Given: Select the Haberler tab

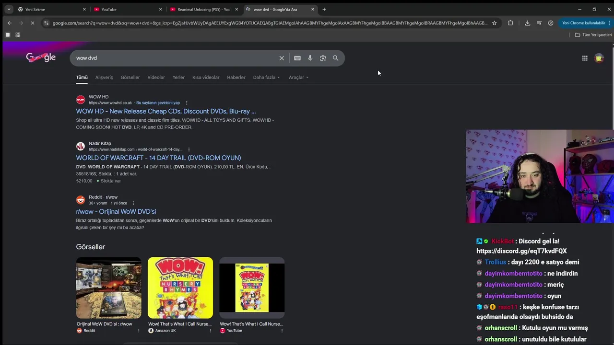Looking at the screenshot, I should pyautogui.click(x=236, y=77).
